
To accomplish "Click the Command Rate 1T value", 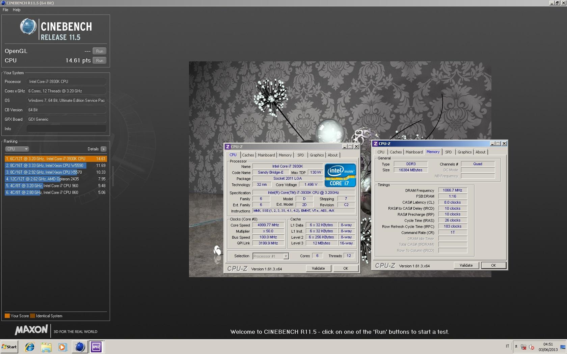I will (453, 232).
